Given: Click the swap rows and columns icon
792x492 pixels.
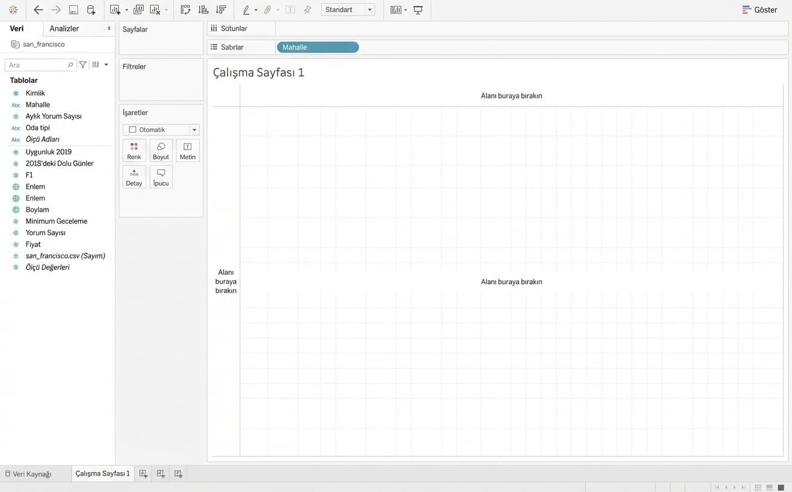Looking at the screenshot, I should click(x=185, y=10).
